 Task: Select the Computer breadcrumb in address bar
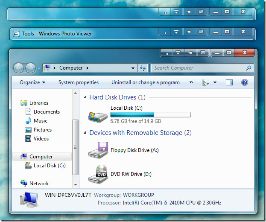pyautogui.click(x=71, y=68)
